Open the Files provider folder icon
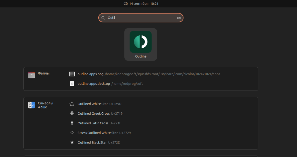Image resolution: width=297 pixels, height=157 pixels. (31, 75)
